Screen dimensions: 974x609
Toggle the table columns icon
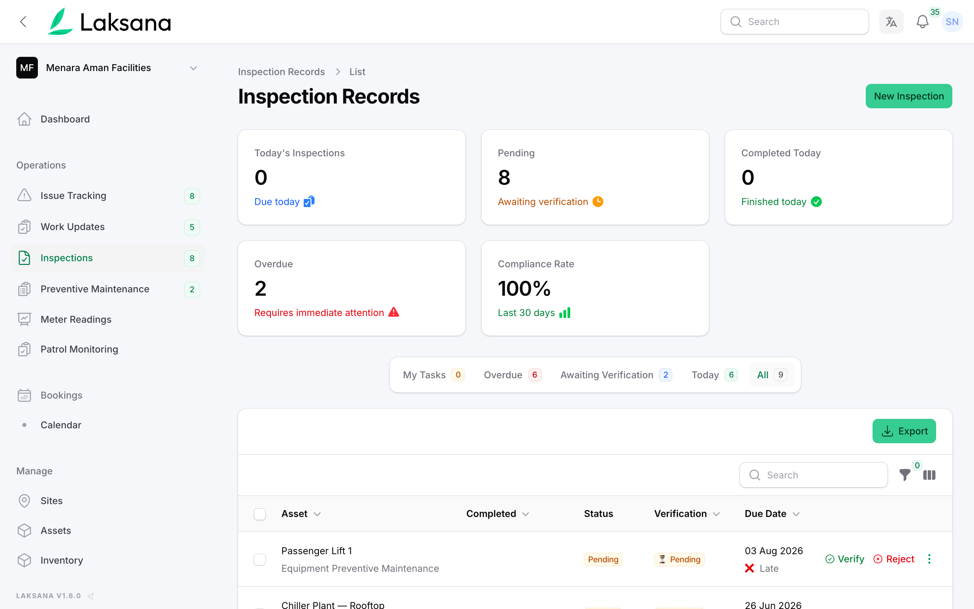(x=929, y=475)
